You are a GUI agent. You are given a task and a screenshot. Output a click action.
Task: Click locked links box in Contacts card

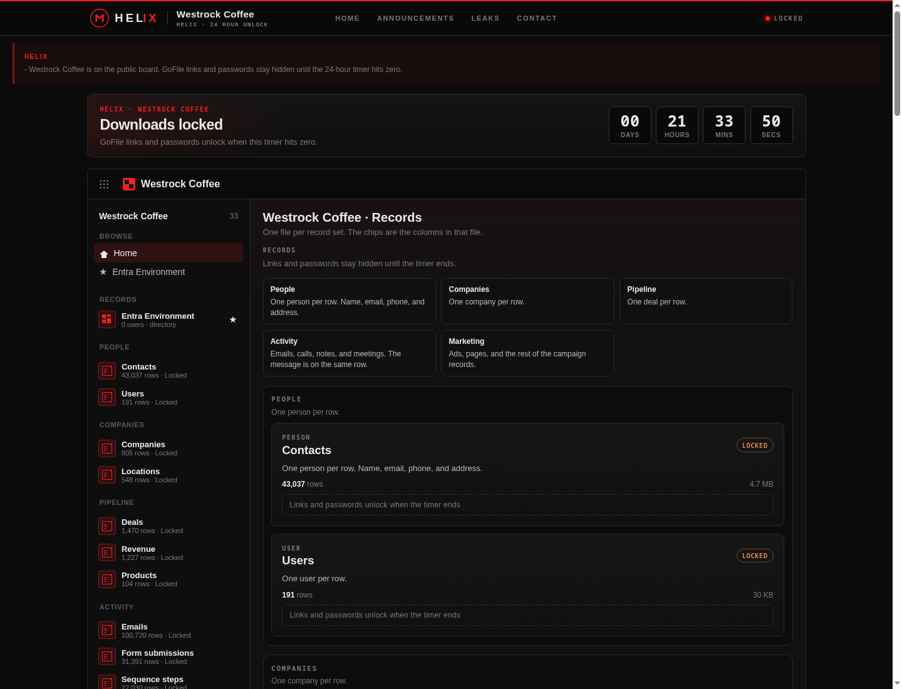tap(527, 505)
